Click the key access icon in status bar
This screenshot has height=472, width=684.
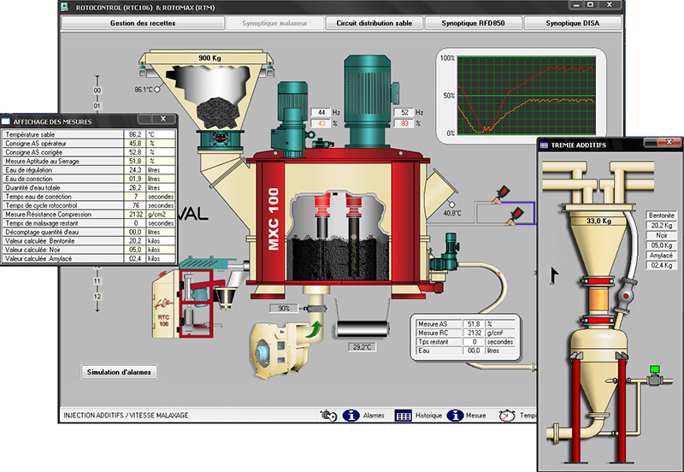(328, 416)
